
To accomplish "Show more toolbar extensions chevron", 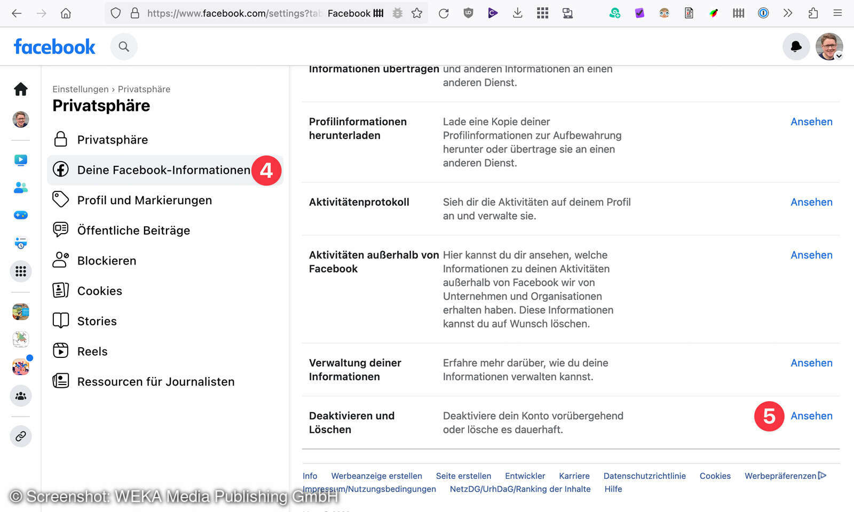I will [788, 13].
